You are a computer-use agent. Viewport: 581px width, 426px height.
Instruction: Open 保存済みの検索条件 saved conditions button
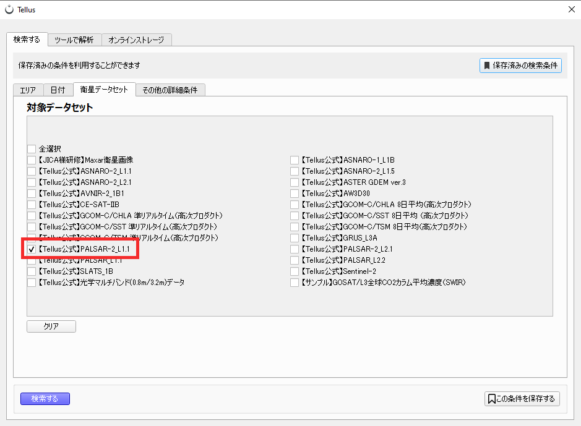(x=520, y=66)
